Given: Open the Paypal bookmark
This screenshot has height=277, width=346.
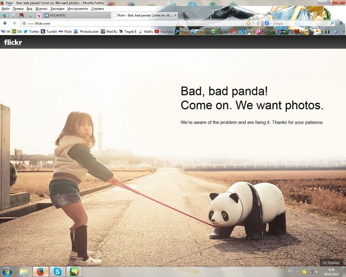Looking at the screenshot, I should 183,31.
